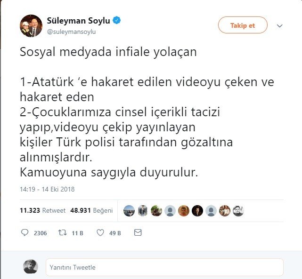Viewport: 302px width, 279px height.
Task: Click the 49 B like count
Action: tap(115, 233)
